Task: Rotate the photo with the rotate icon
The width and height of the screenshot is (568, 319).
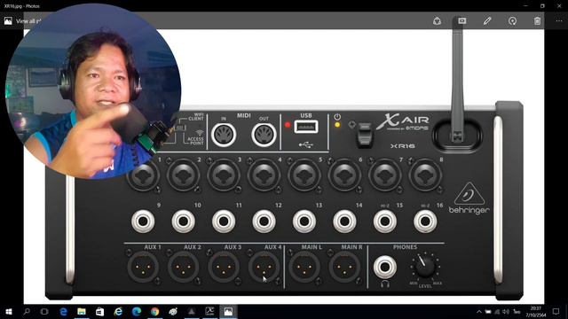Action: [x=512, y=21]
